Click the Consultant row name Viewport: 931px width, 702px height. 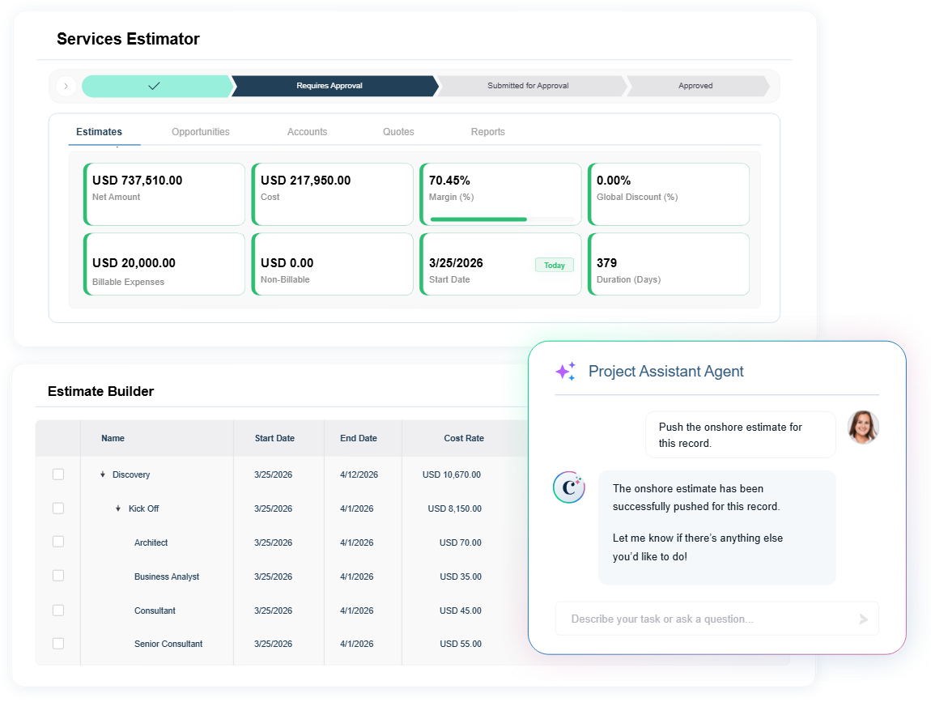155,611
